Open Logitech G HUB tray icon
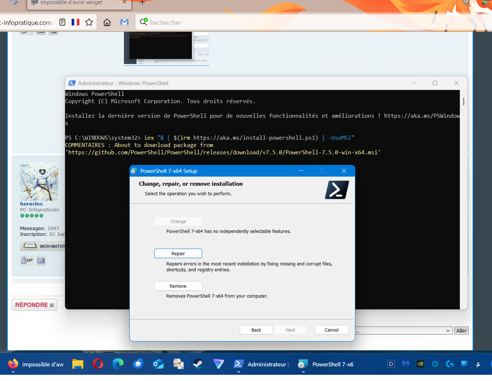This screenshot has height=381, width=492. (450, 364)
